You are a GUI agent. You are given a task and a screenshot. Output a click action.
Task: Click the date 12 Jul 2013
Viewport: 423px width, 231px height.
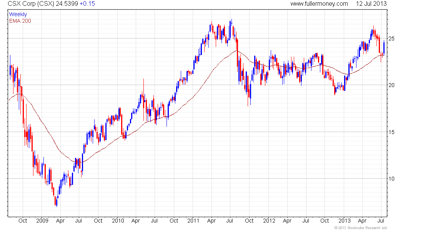tap(371, 3)
